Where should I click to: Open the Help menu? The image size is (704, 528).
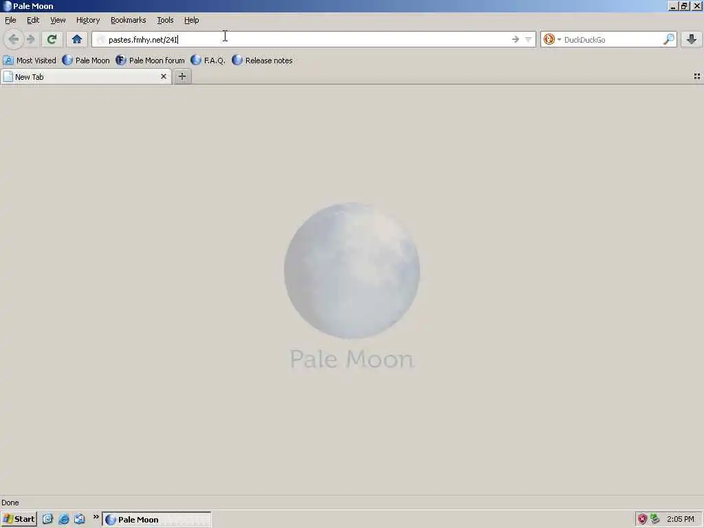(x=191, y=20)
